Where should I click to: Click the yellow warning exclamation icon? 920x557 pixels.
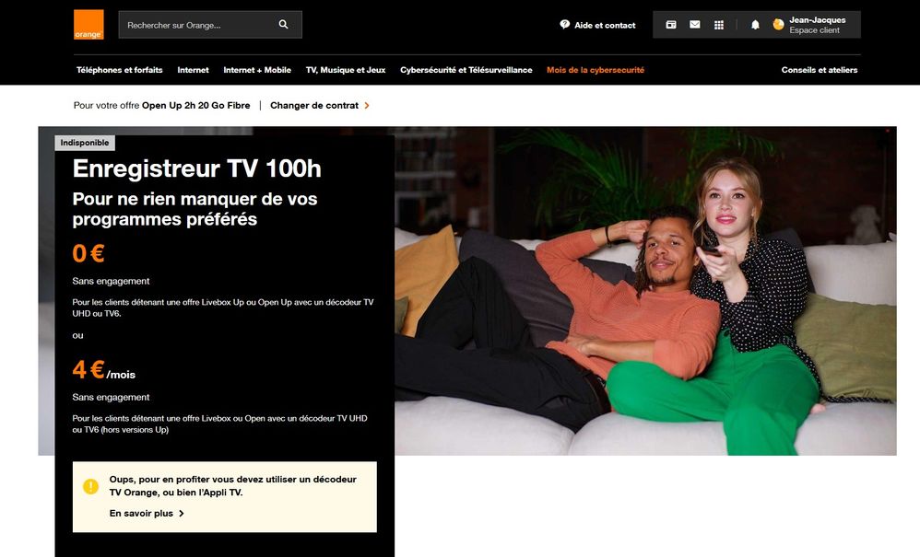90,486
